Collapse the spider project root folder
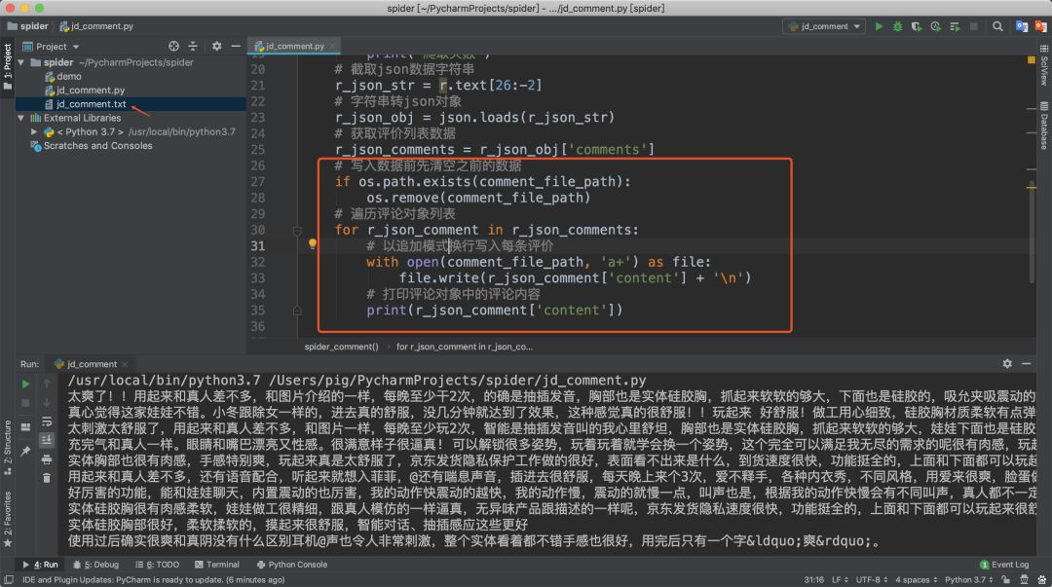 21,62
